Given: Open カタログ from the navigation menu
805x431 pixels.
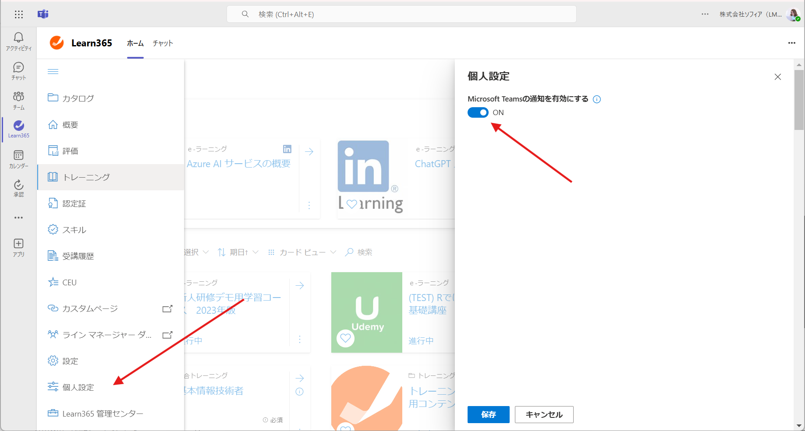Looking at the screenshot, I should point(110,98).
